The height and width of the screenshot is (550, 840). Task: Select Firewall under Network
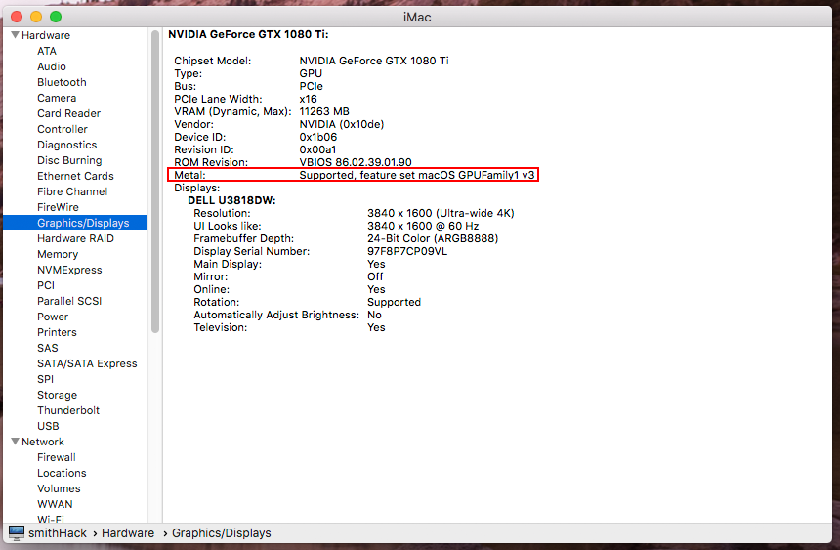coord(57,457)
